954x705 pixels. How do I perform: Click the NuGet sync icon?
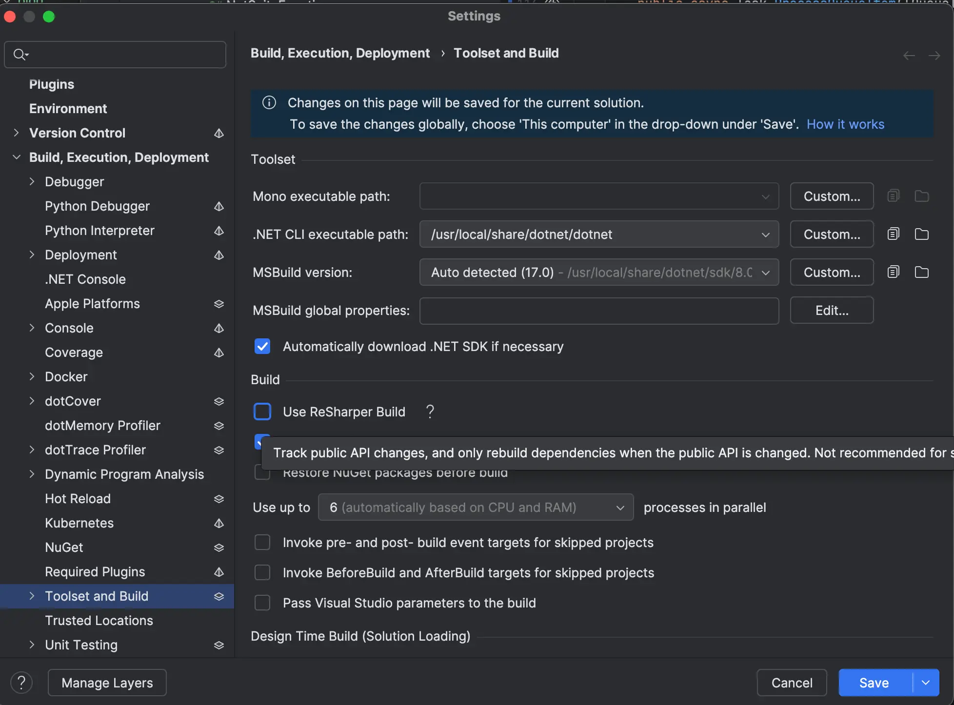pos(219,547)
